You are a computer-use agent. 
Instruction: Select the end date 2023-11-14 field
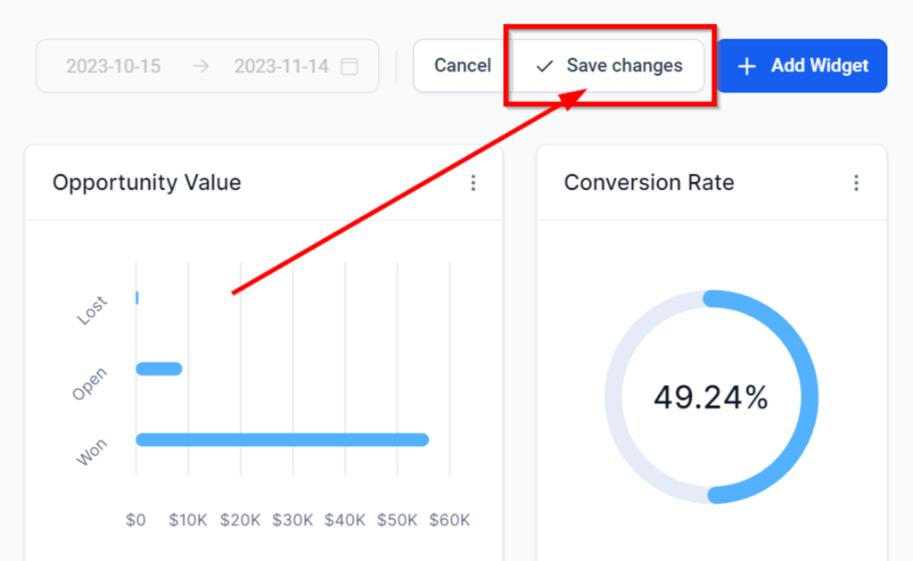click(281, 66)
